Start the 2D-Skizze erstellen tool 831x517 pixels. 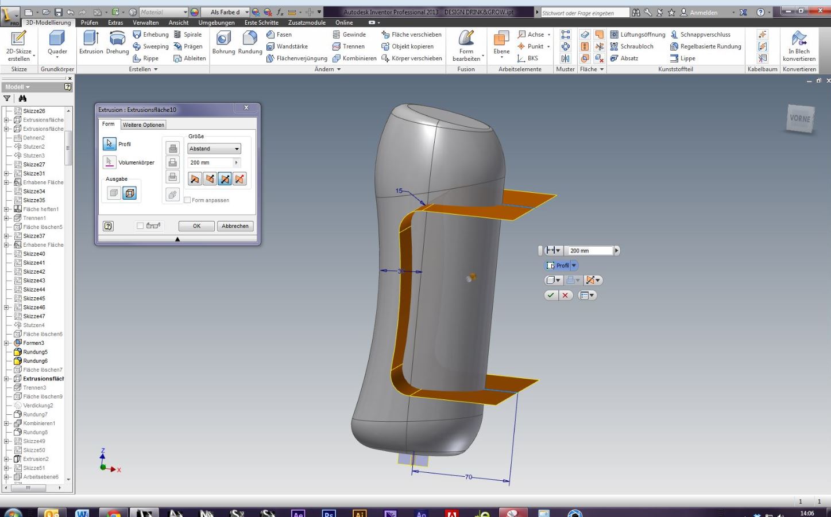19,46
